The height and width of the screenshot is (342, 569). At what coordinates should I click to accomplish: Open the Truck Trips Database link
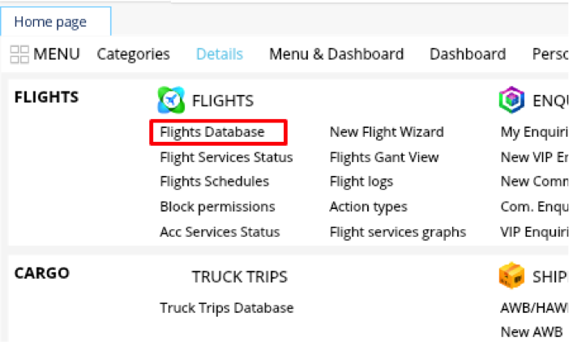pos(227,308)
